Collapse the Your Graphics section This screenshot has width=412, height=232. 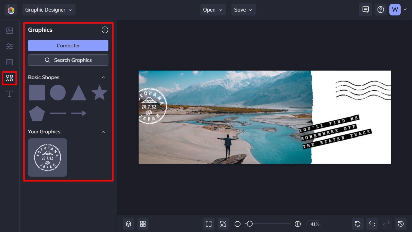pos(104,132)
